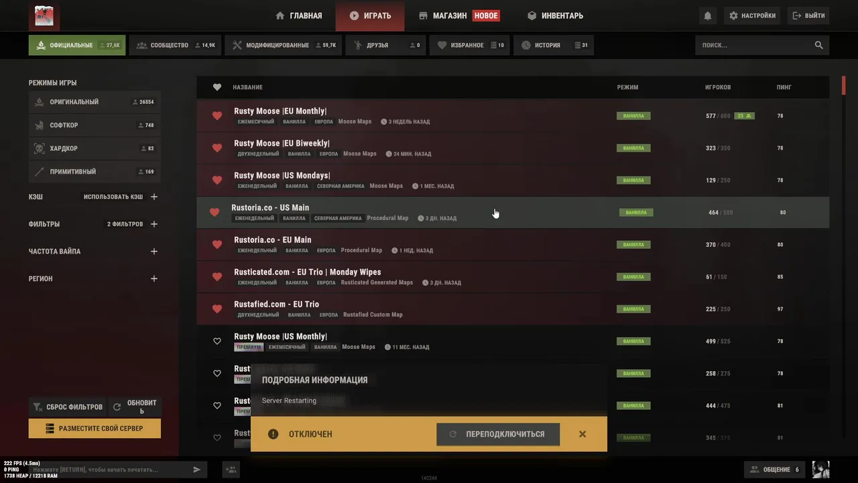
Task: Sort by ИГРОКОВ column header
Action: [x=718, y=87]
